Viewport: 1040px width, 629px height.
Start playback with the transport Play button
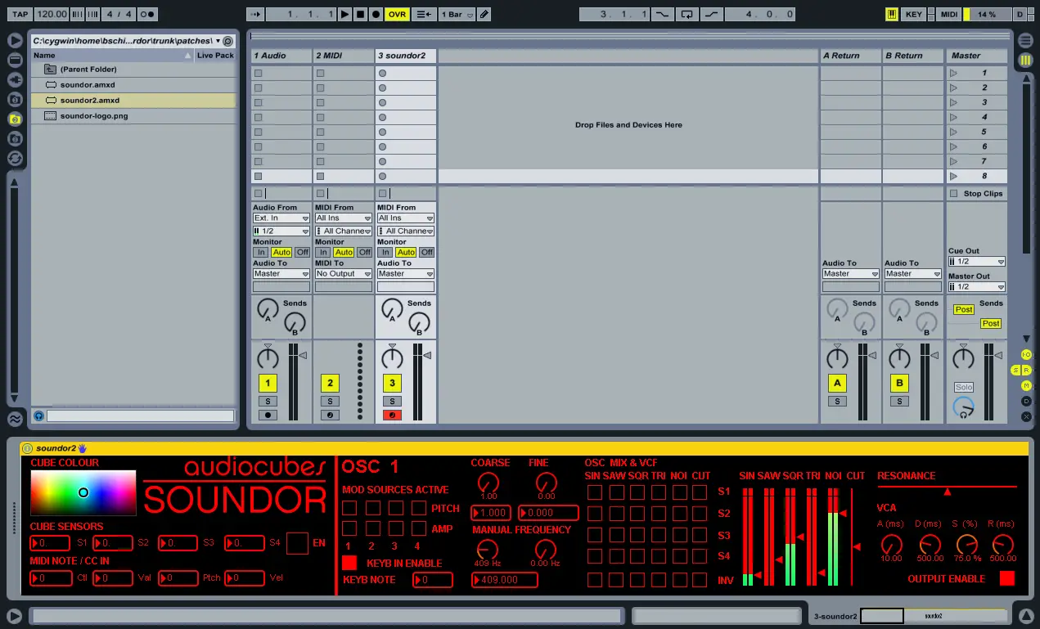point(344,14)
